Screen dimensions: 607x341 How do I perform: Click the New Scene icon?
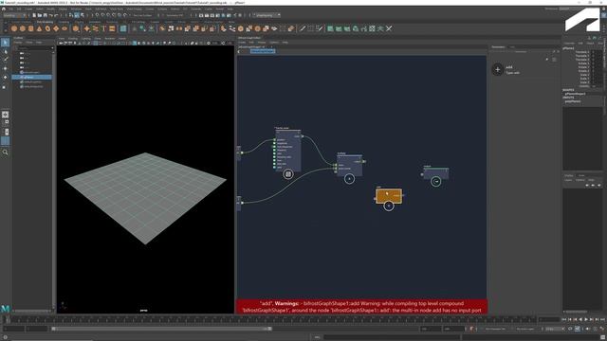tap(34, 15)
